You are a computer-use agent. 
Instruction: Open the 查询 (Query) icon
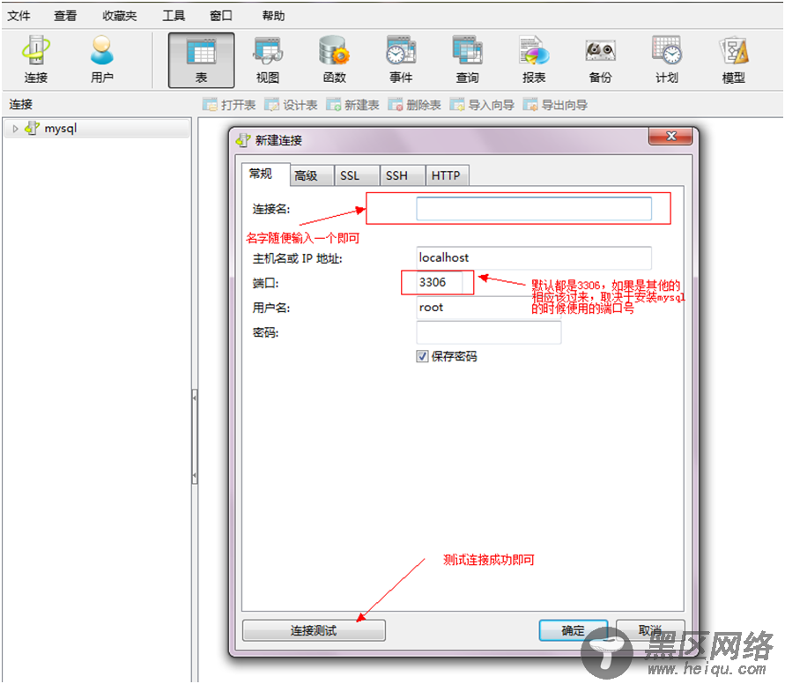(468, 60)
